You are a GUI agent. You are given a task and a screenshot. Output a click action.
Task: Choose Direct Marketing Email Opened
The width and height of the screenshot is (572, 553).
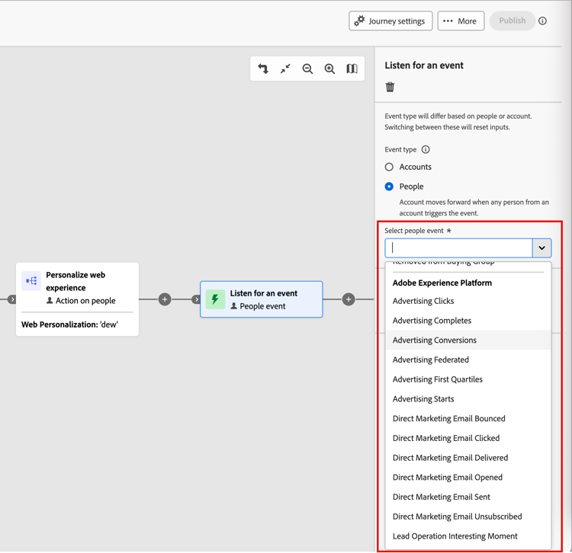[x=468, y=478]
